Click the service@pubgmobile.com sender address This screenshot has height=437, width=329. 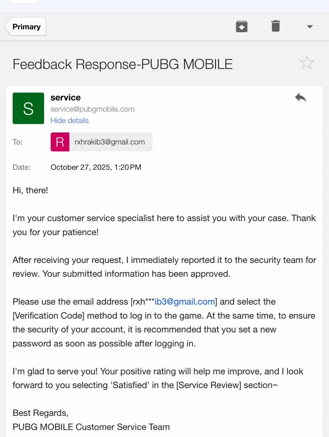pyautogui.click(x=93, y=109)
